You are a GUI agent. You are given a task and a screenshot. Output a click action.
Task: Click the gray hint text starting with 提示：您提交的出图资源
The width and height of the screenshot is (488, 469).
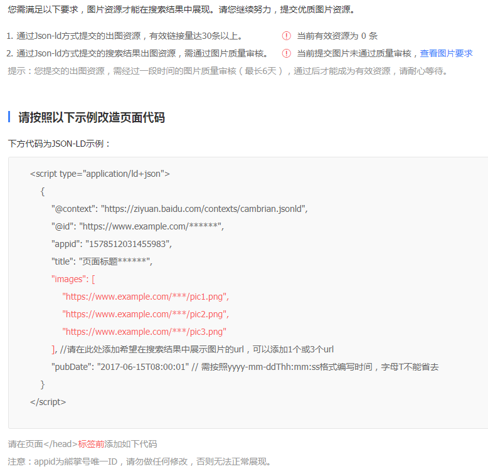229,71
